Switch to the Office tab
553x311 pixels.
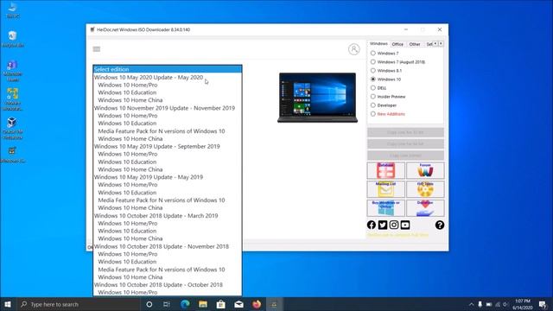(x=397, y=44)
